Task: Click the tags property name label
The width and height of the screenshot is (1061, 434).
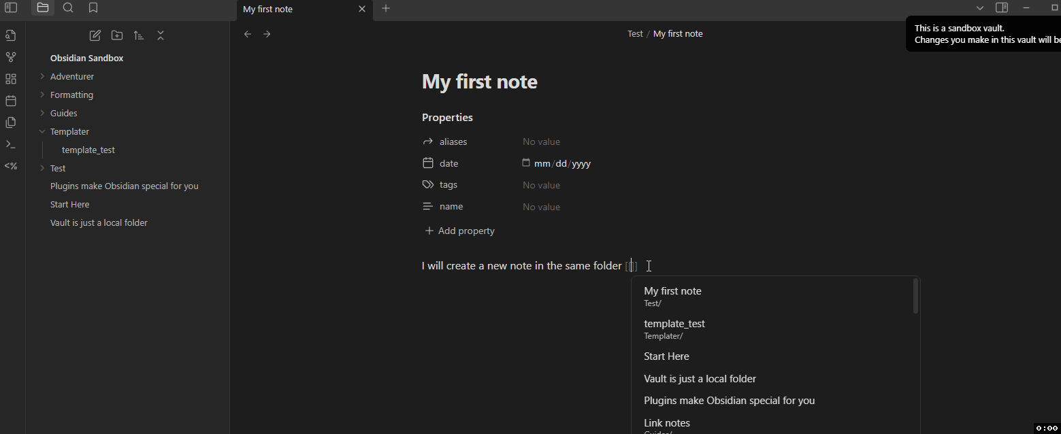Action: click(x=448, y=184)
